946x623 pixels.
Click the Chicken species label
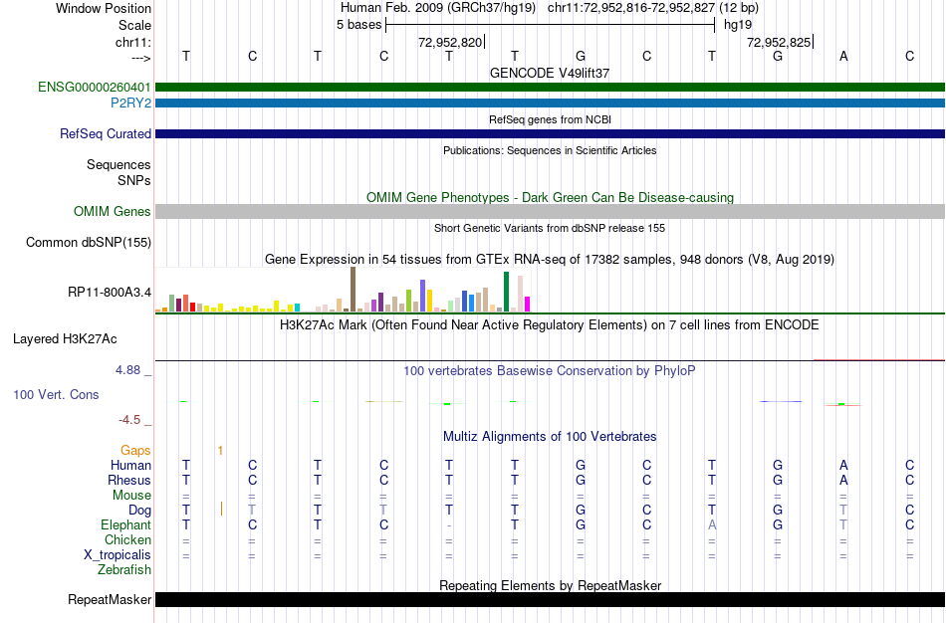(127, 539)
